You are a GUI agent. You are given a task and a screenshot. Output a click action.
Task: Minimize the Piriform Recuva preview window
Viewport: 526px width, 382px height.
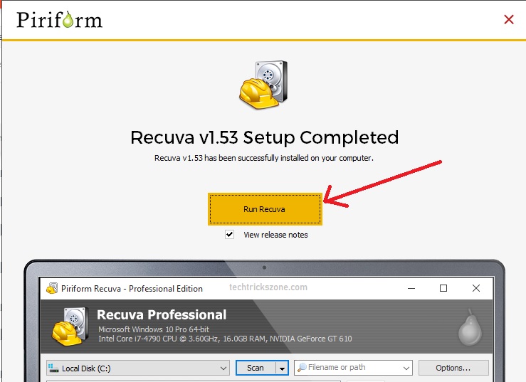click(411, 288)
